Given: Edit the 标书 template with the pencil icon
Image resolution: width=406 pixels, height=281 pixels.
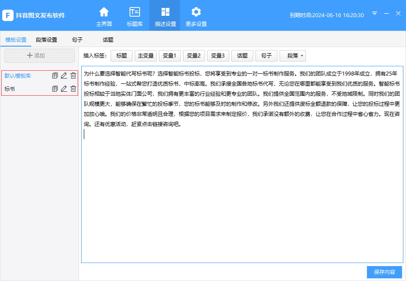Looking at the screenshot, I should pos(64,88).
